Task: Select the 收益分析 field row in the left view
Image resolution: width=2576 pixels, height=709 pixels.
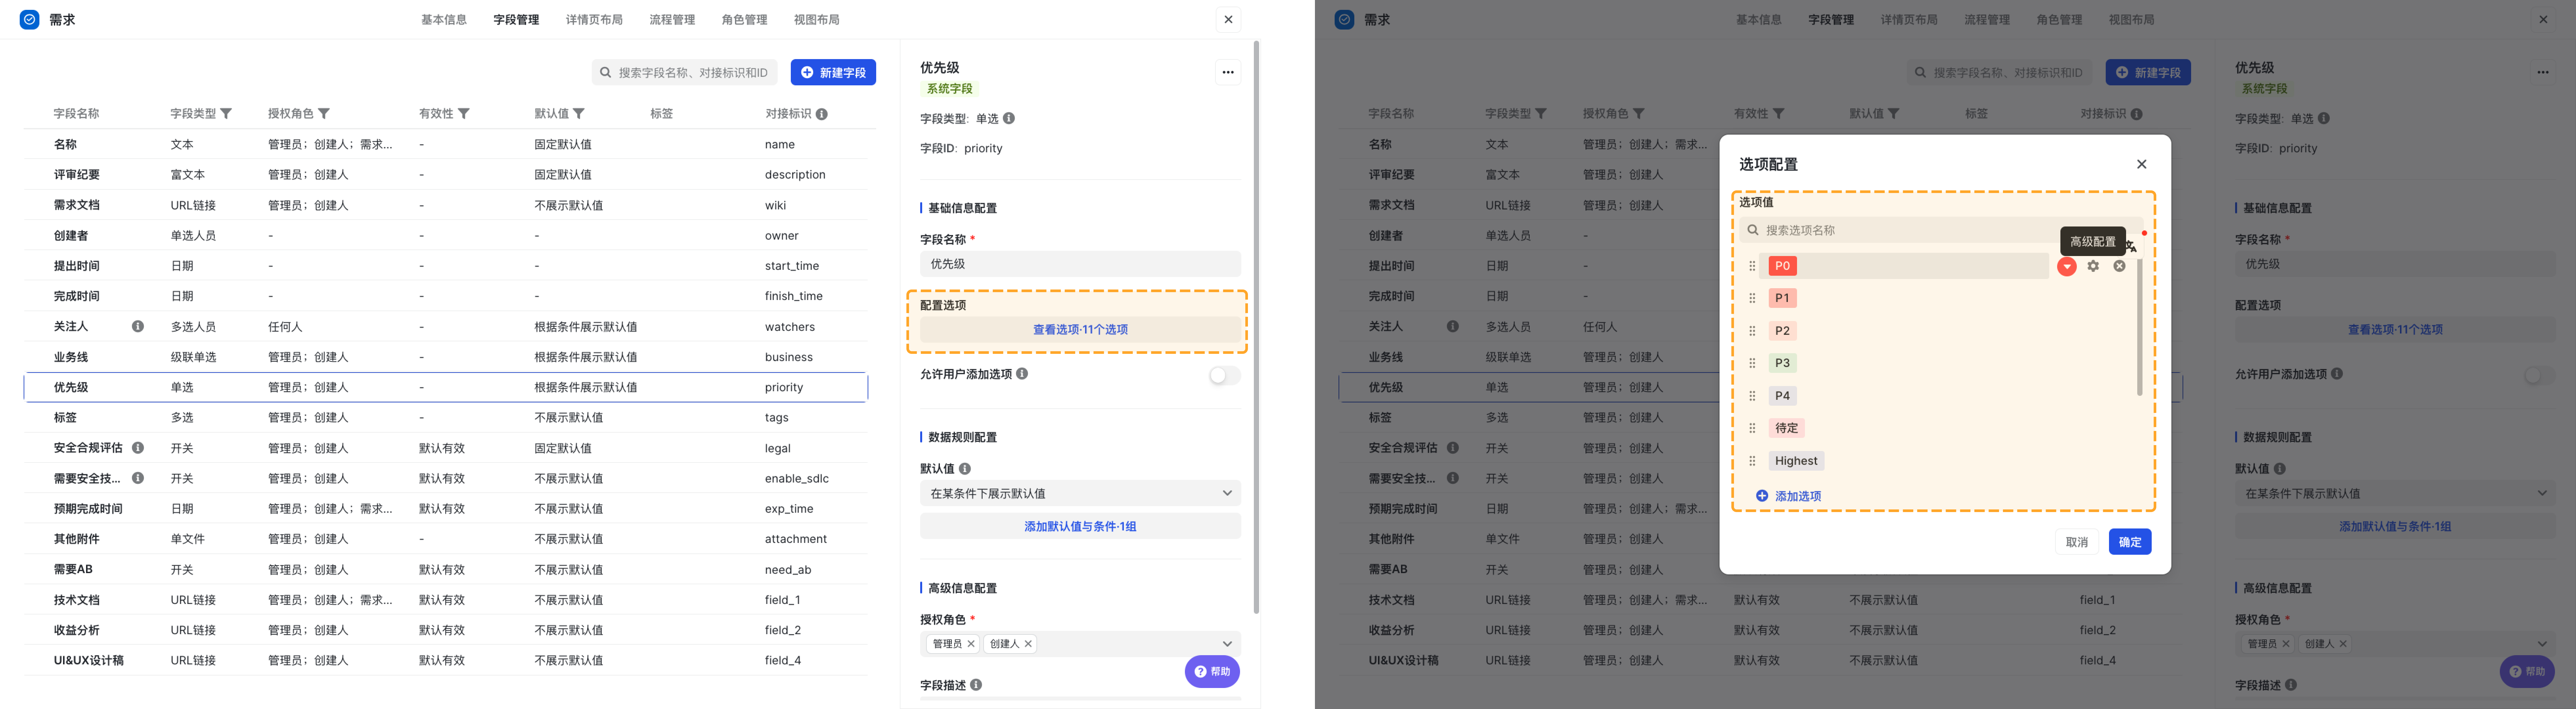Action: [446, 630]
